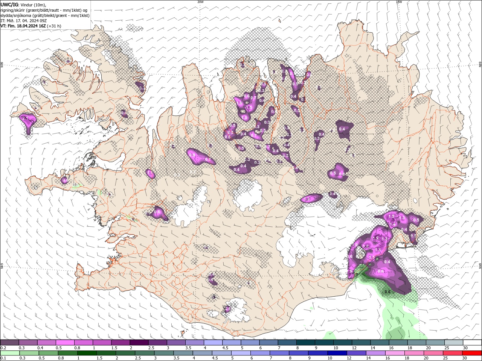Click the top scale swatch between 20 and 25
This screenshot has width=482, height=361.
(x=435, y=343)
